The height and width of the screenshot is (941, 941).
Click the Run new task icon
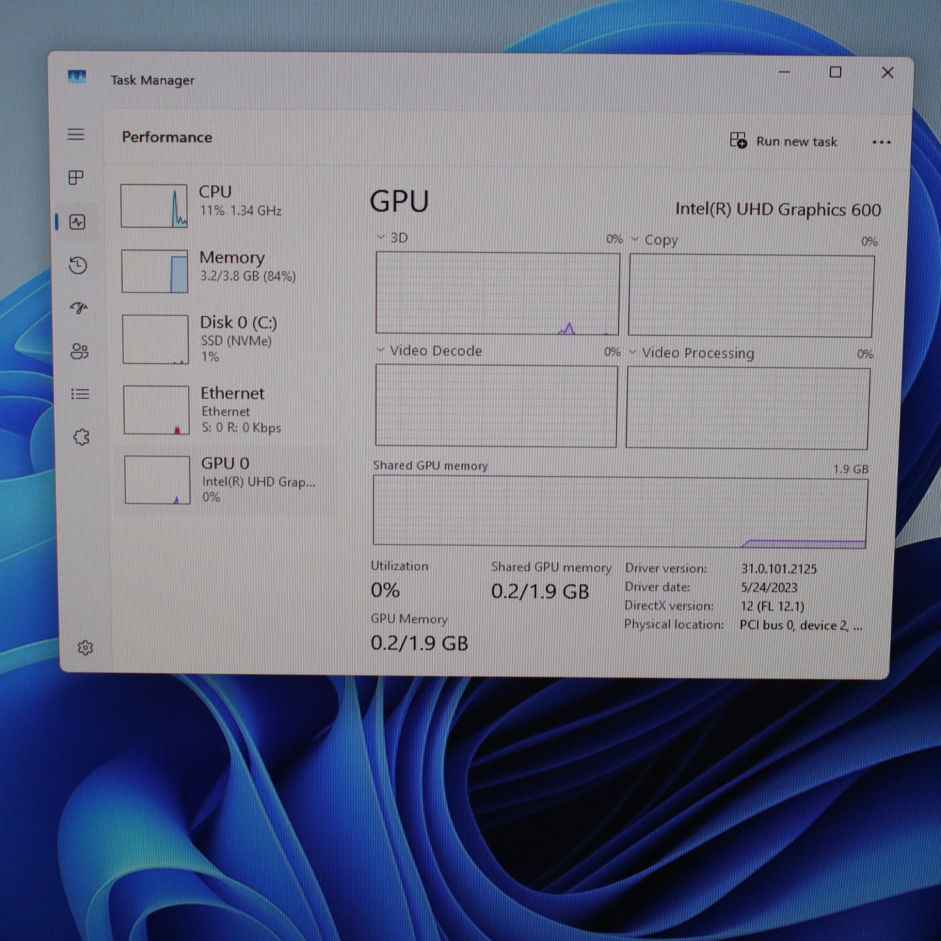tap(738, 140)
